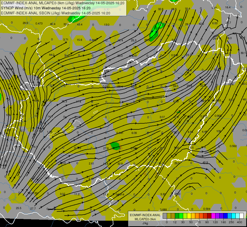Click the map value 45.9
Image resolution: width=247 pixels, height=227 pixels.
tap(205, 162)
